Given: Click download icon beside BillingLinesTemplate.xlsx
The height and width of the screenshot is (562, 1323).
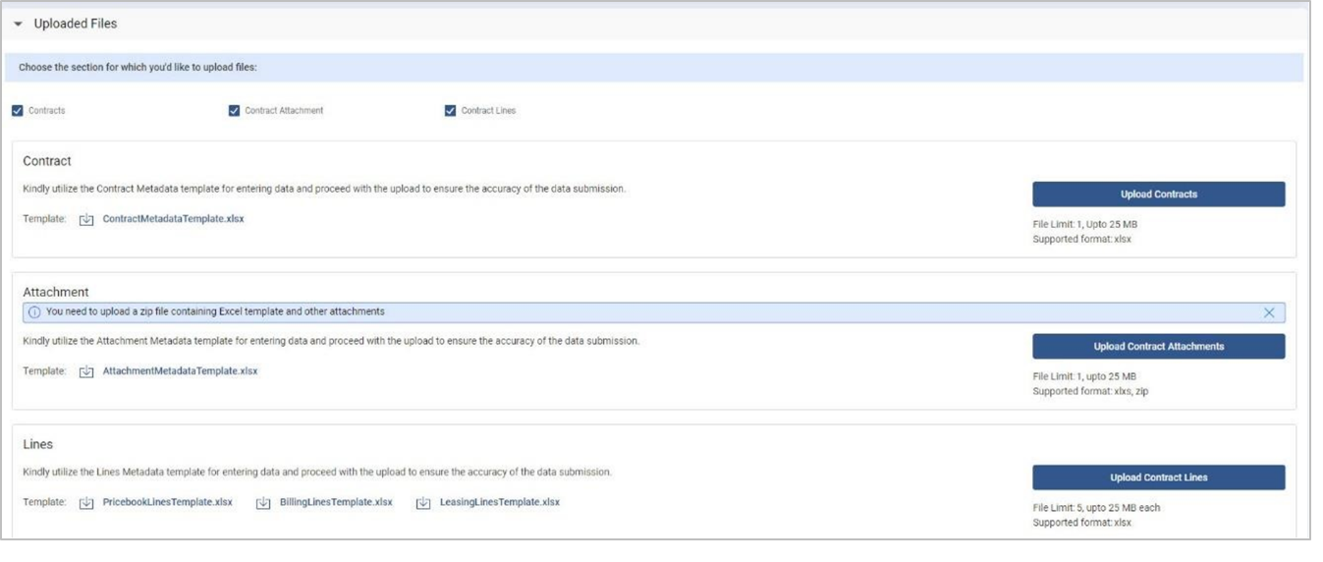Looking at the screenshot, I should 263,503.
